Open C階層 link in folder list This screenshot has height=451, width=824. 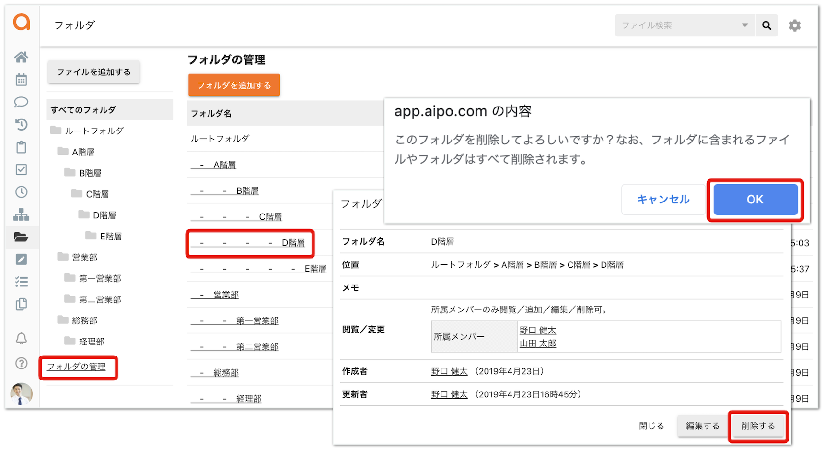[x=236, y=217]
